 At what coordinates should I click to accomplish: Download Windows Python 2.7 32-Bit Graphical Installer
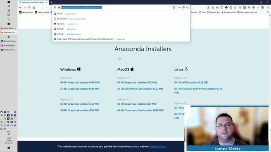coord(80,110)
